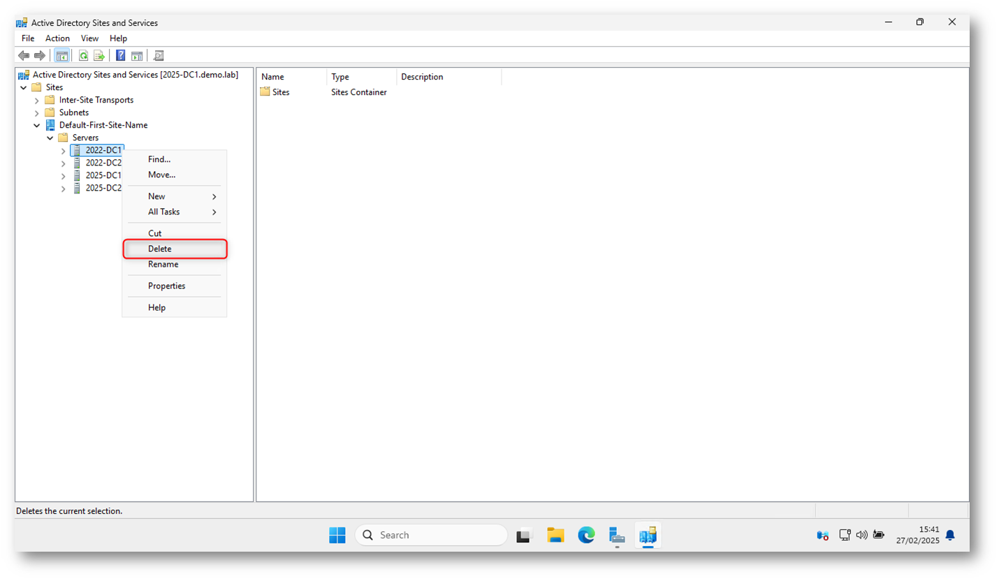Open the All Tasks submenu
This screenshot has width=999, height=581.
[175, 212]
